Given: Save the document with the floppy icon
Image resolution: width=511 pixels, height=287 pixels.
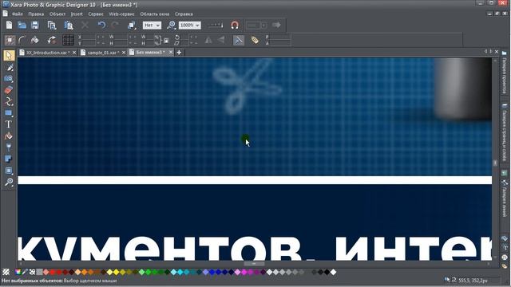Looking at the screenshot, I should (x=35, y=25).
